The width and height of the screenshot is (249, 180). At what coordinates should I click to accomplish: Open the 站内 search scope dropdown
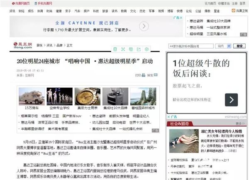tap(223, 46)
